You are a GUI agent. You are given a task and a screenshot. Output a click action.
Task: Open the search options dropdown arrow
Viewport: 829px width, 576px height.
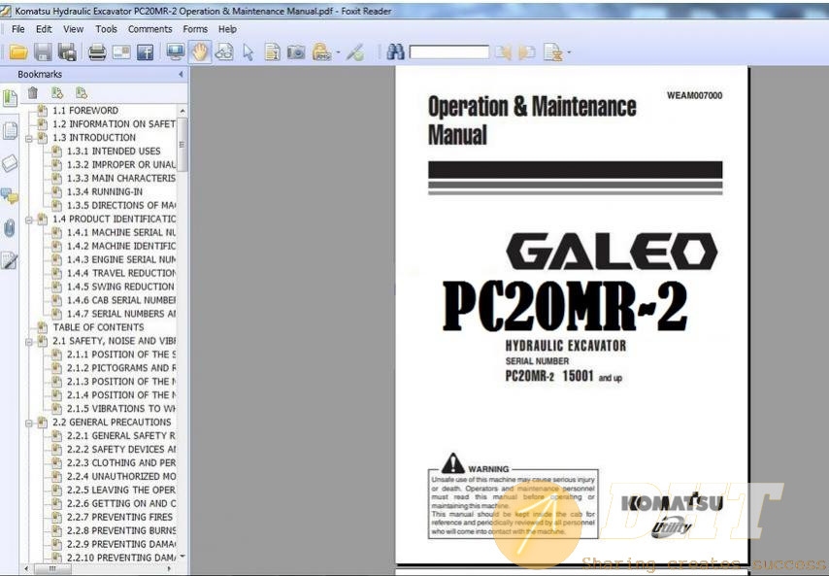click(569, 52)
